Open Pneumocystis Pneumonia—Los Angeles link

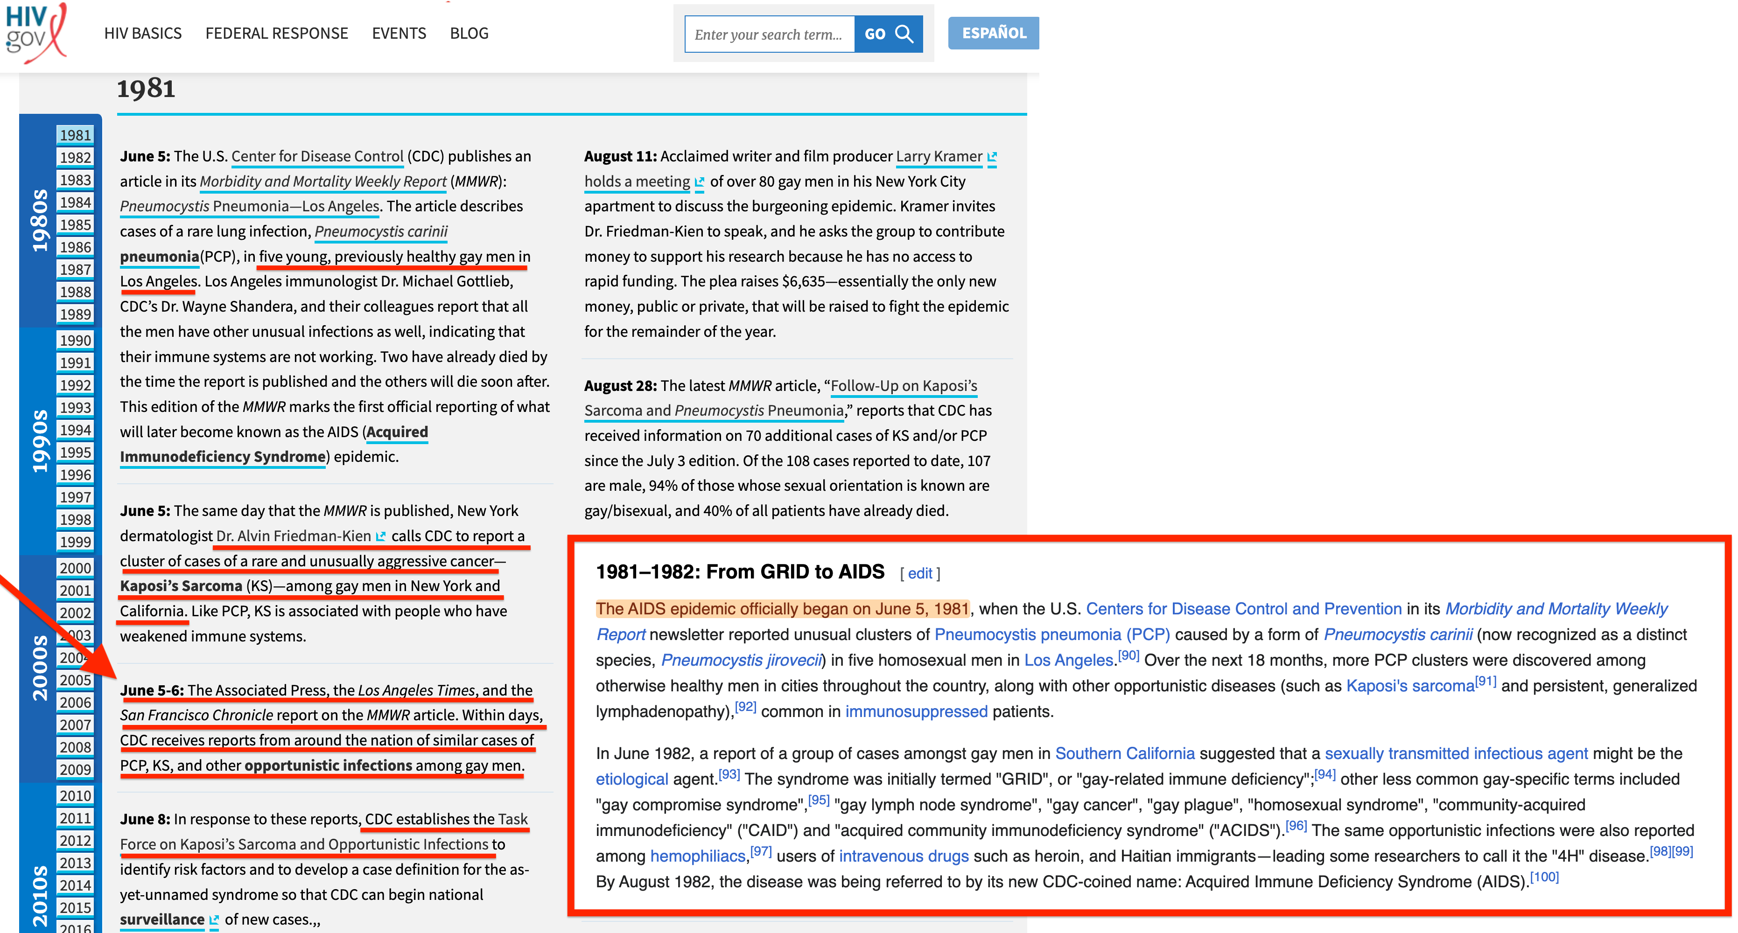click(x=250, y=207)
